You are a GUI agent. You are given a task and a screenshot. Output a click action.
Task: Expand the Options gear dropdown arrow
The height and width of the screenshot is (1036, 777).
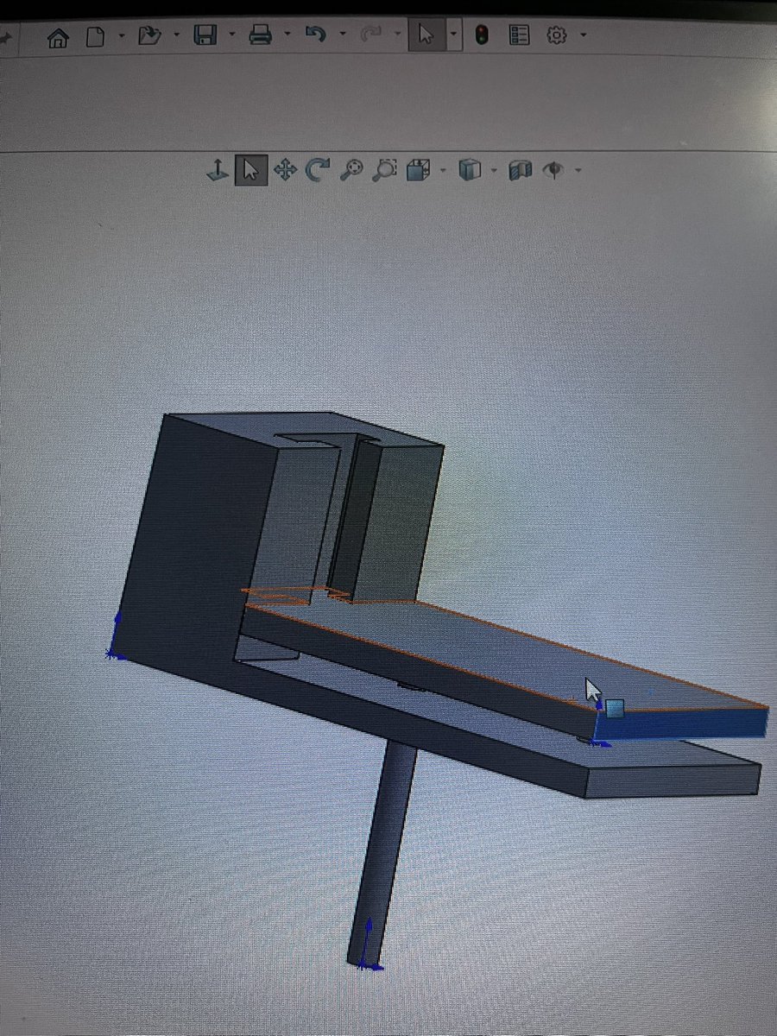(584, 36)
